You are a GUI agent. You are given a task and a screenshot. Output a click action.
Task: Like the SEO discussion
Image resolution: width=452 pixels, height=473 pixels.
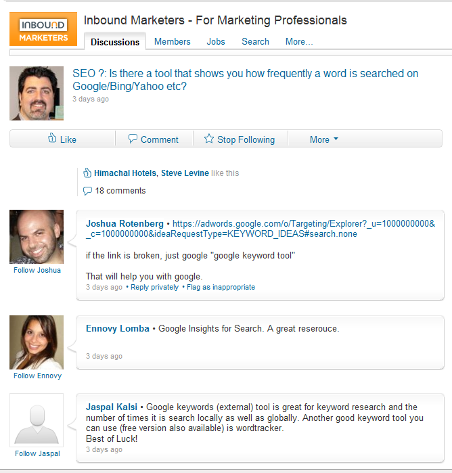click(x=62, y=139)
